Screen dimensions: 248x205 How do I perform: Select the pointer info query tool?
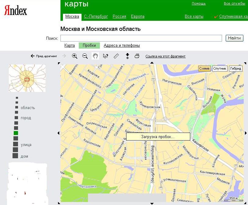(106, 56)
